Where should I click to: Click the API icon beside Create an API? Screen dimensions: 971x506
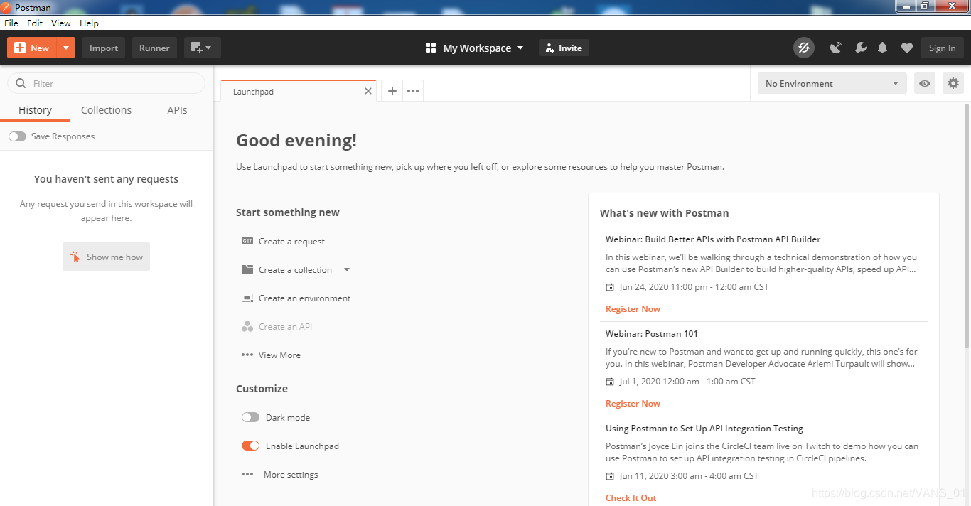[x=247, y=326]
